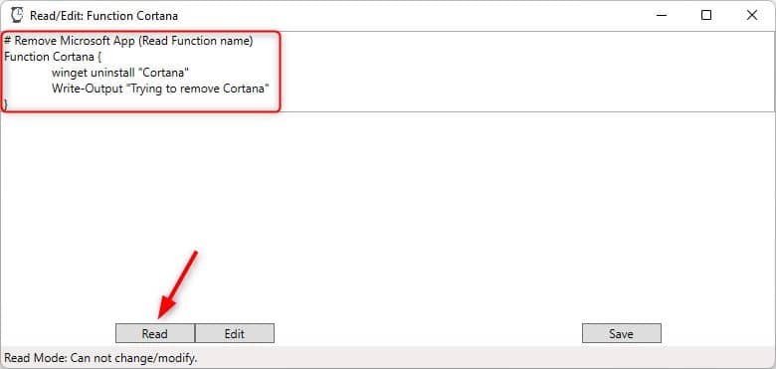
Task: Click the word 'winget' in the code
Action: [x=70, y=74]
